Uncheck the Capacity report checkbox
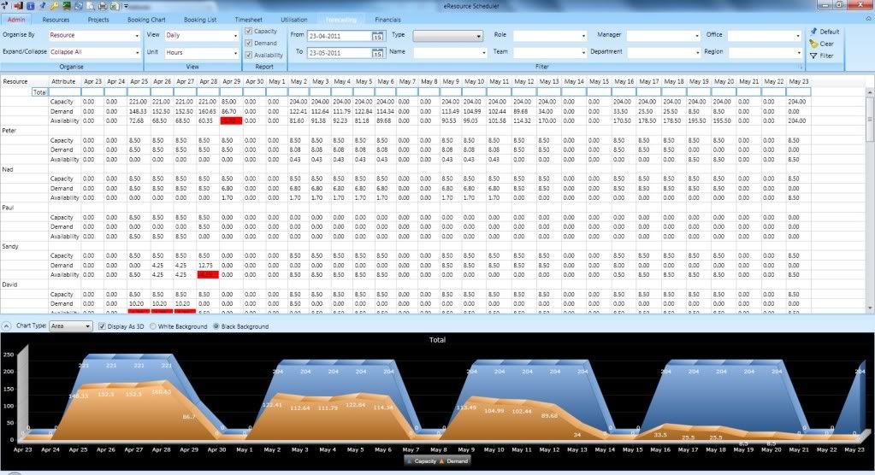This screenshot has height=475, width=875. [248, 32]
